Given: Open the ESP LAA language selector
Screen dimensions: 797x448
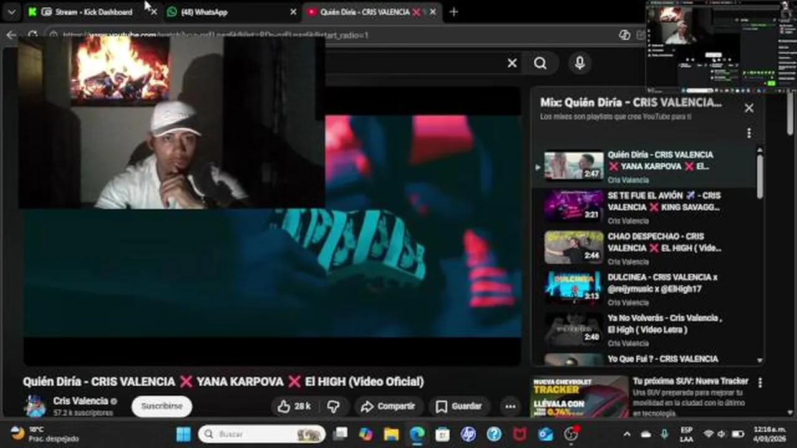Looking at the screenshot, I should 686,434.
